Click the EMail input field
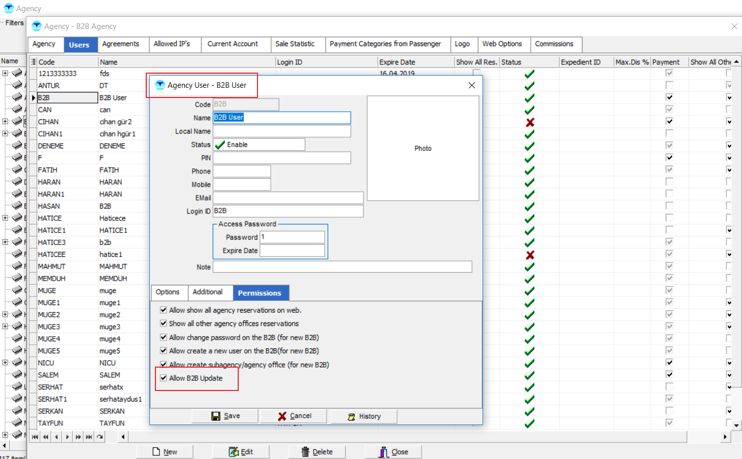This screenshot has height=459, width=742. tap(288, 198)
